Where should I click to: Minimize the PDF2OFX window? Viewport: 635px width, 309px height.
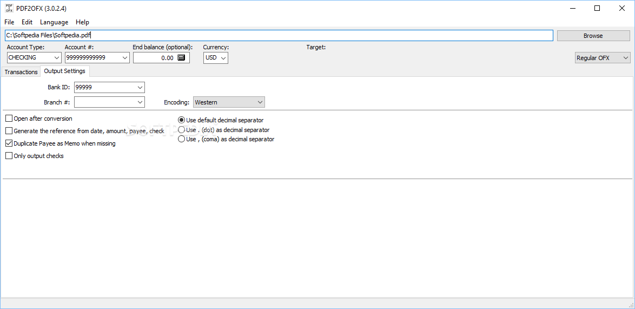point(572,8)
